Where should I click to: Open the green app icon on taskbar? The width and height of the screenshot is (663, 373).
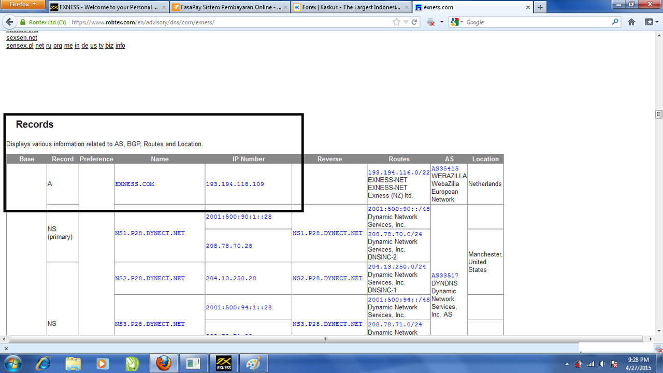point(132,363)
